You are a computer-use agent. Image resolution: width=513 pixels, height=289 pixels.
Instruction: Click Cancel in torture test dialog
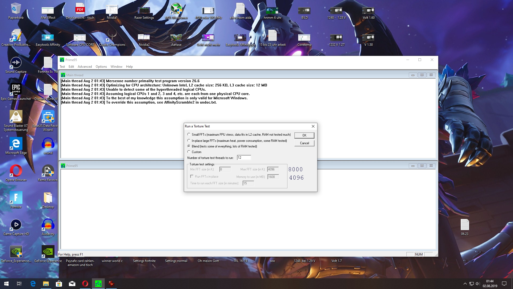[304, 143]
